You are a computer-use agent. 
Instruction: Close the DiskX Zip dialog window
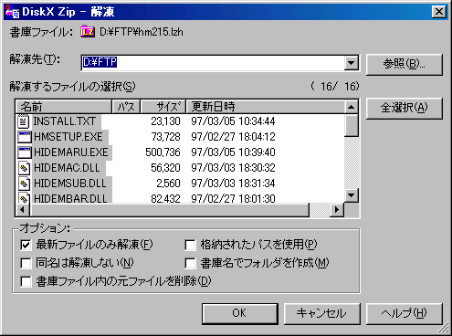439,12
